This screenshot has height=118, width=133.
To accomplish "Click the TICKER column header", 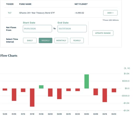I will click(10, 4).
